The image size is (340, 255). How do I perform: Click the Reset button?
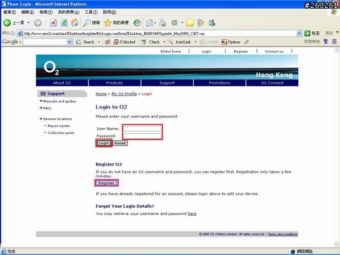pos(120,143)
